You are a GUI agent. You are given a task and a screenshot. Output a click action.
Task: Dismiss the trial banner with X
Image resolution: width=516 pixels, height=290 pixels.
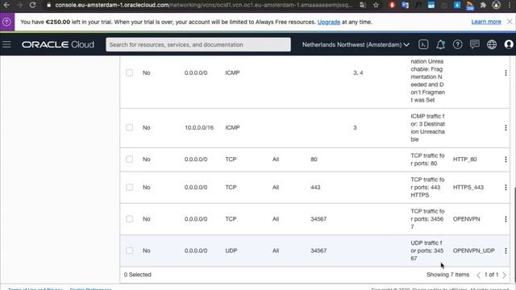click(x=510, y=22)
